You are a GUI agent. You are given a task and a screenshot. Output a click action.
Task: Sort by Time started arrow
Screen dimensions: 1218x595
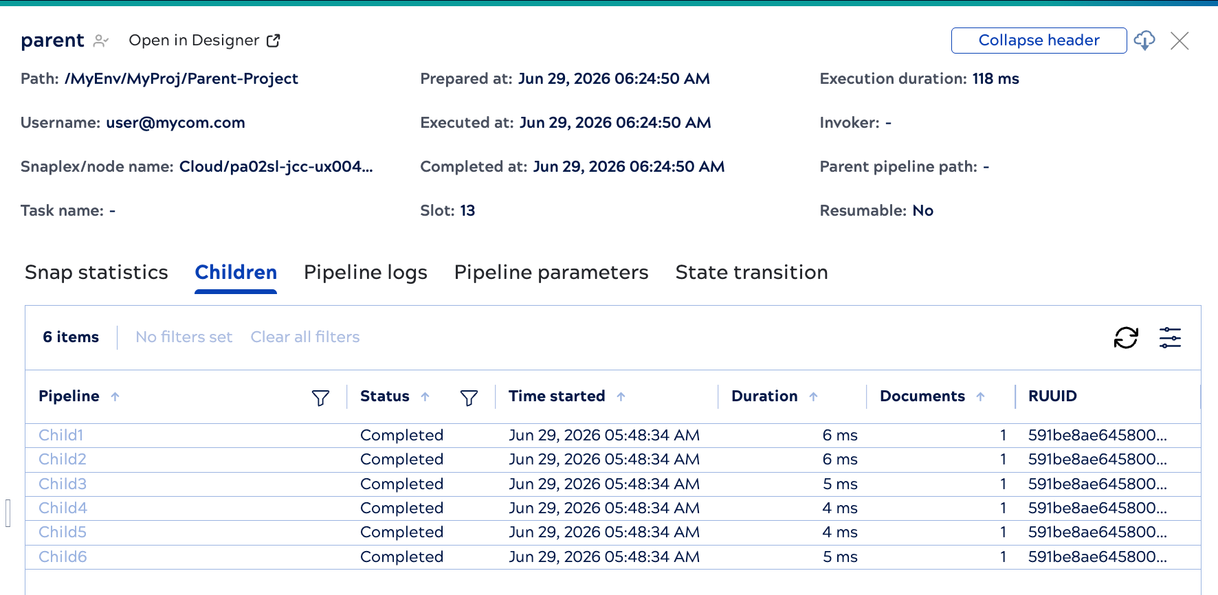(x=621, y=396)
